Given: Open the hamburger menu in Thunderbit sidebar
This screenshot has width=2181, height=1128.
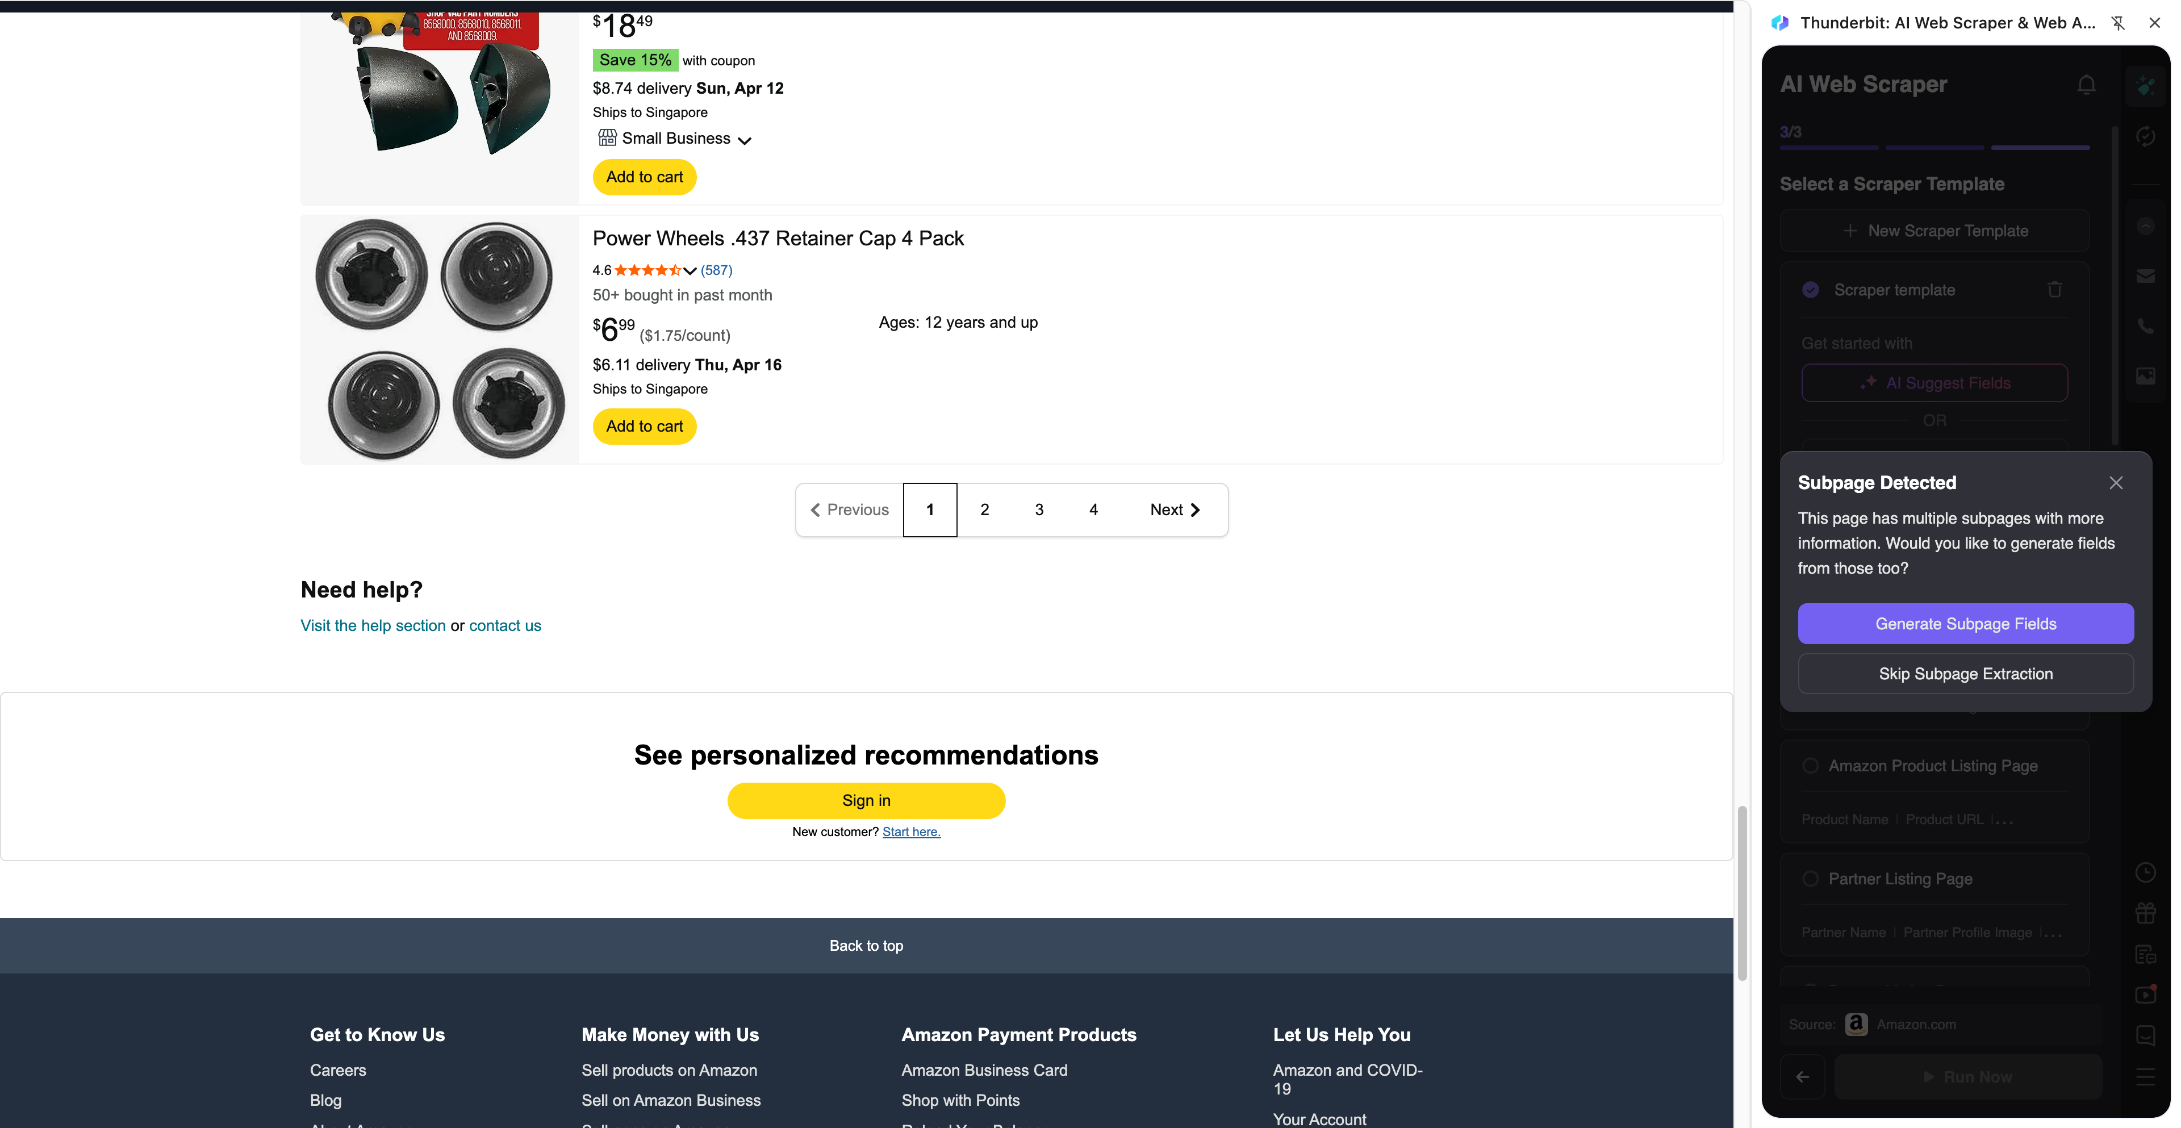Looking at the screenshot, I should coord(2145,1076).
